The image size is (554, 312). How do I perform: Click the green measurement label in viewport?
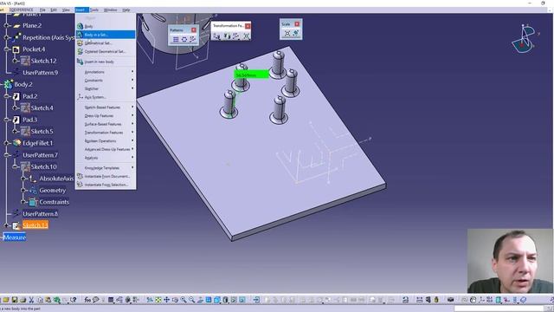pos(251,75)
